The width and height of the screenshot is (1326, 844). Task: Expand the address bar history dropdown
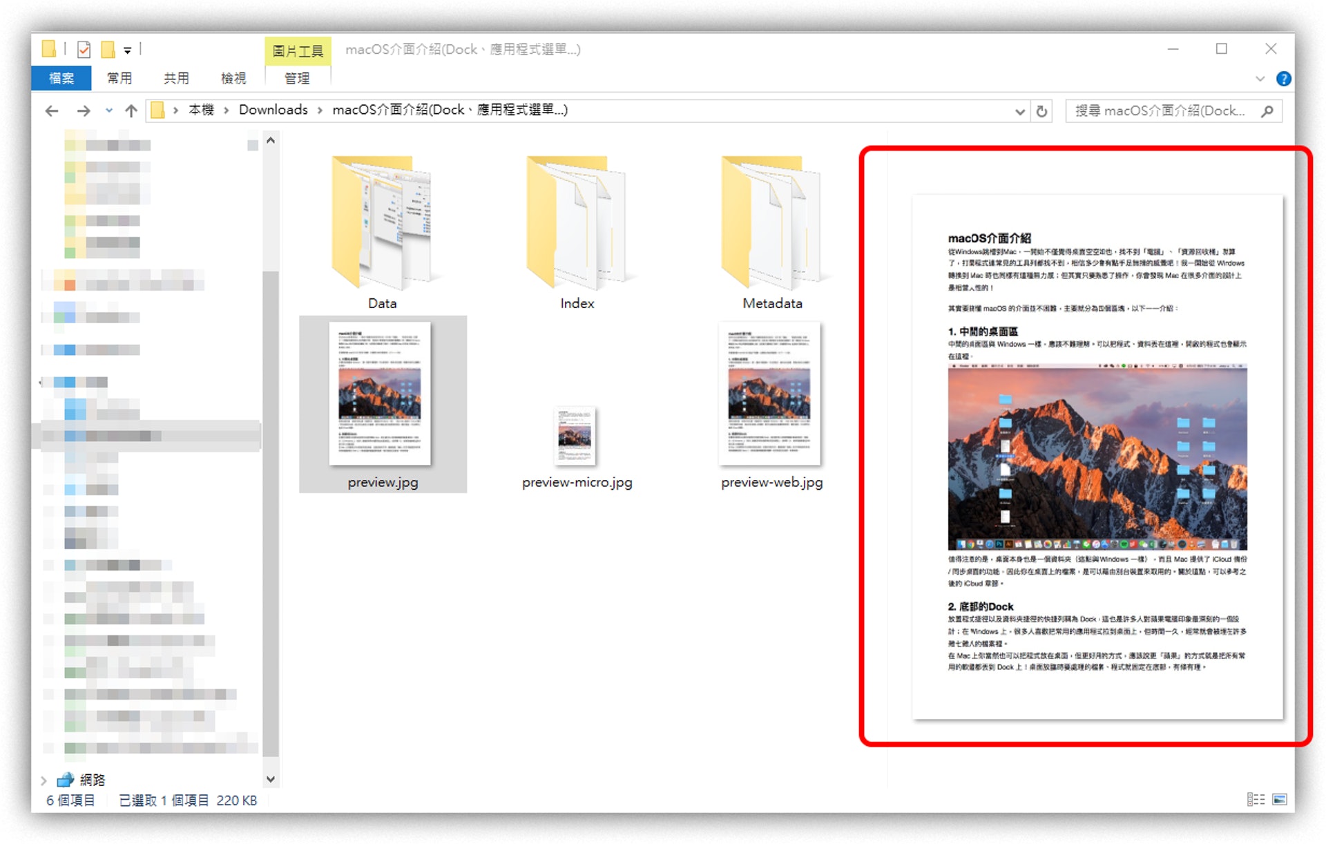point(1019,111)
